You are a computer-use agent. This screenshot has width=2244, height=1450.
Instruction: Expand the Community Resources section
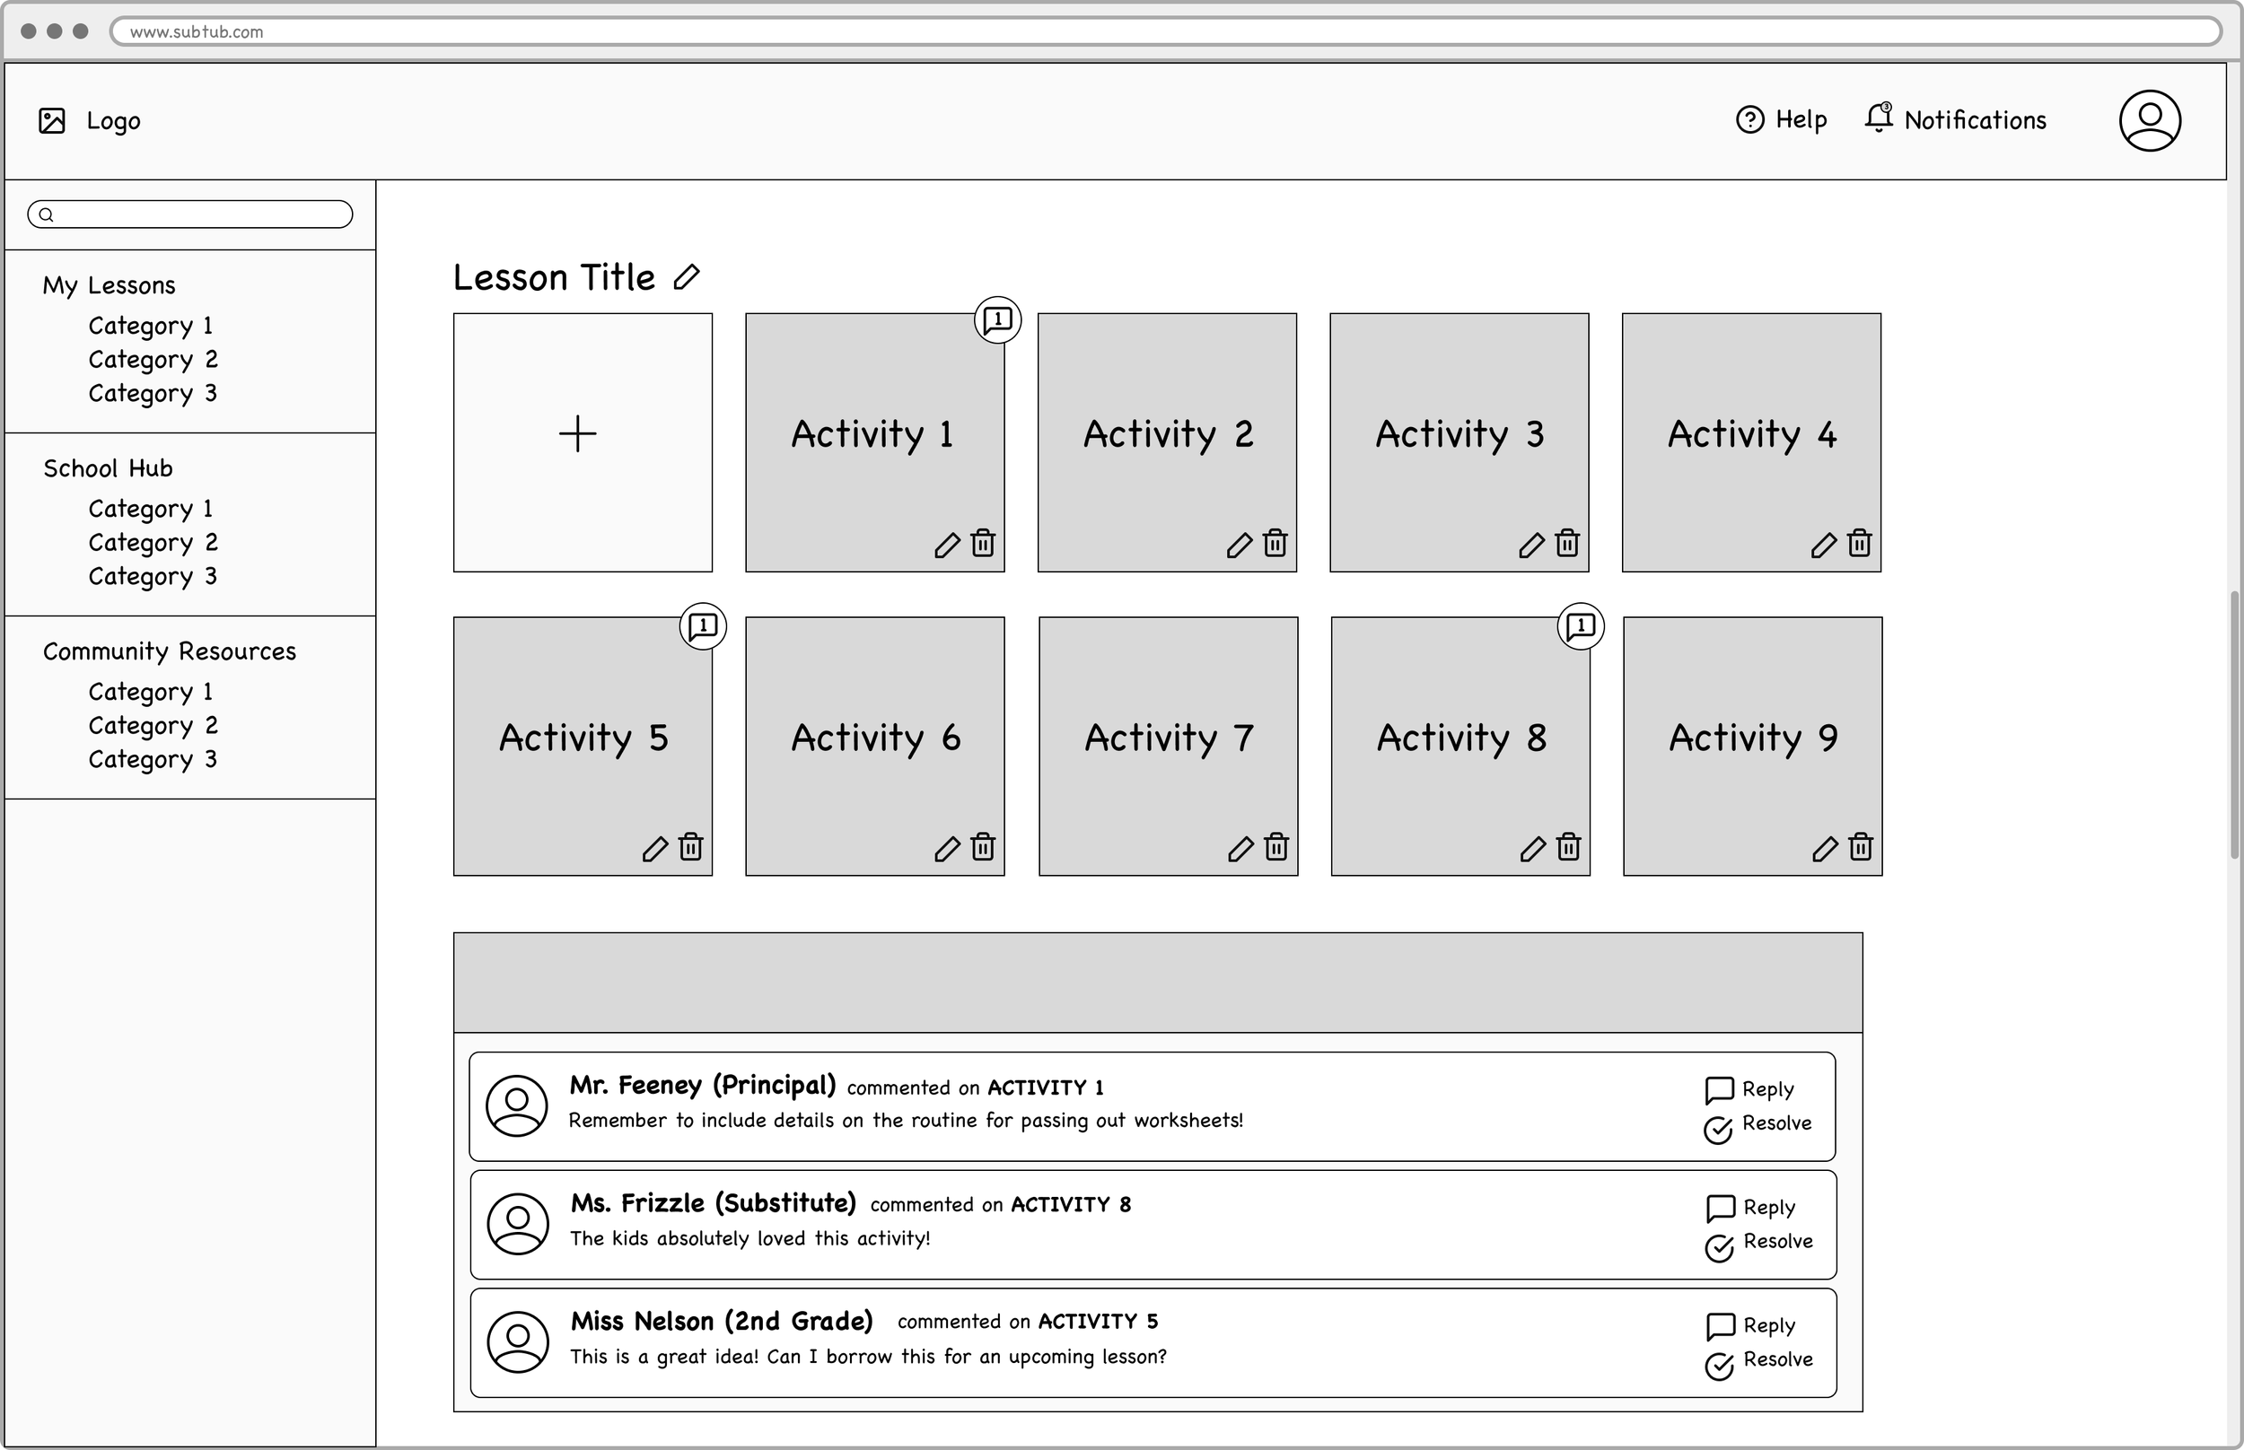(x=170, y=651)
